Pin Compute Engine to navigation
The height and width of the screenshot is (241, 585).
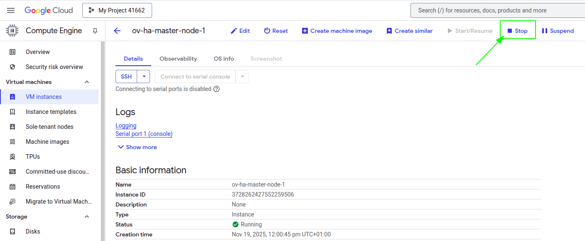coord(95,30)
